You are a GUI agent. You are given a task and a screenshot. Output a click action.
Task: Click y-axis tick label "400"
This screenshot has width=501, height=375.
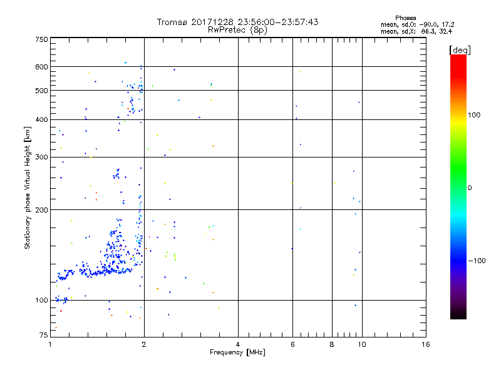point(41,119)
